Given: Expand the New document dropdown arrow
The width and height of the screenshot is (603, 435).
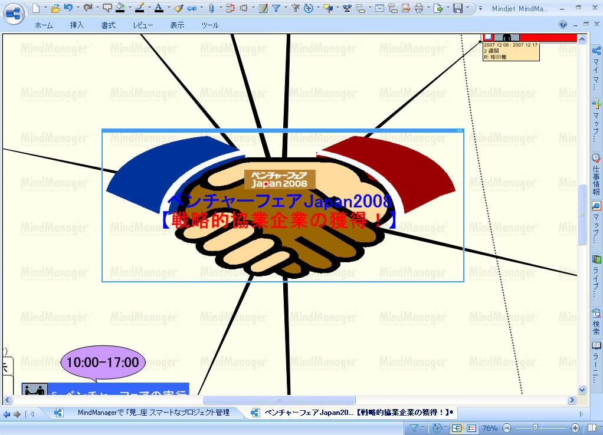Looking at the screenshot, I should 45,8.
